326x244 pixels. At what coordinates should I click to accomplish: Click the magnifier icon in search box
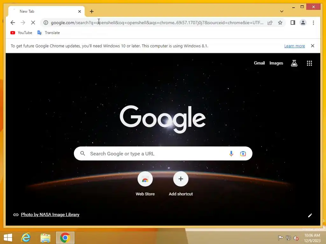click(x=82, y=153)
